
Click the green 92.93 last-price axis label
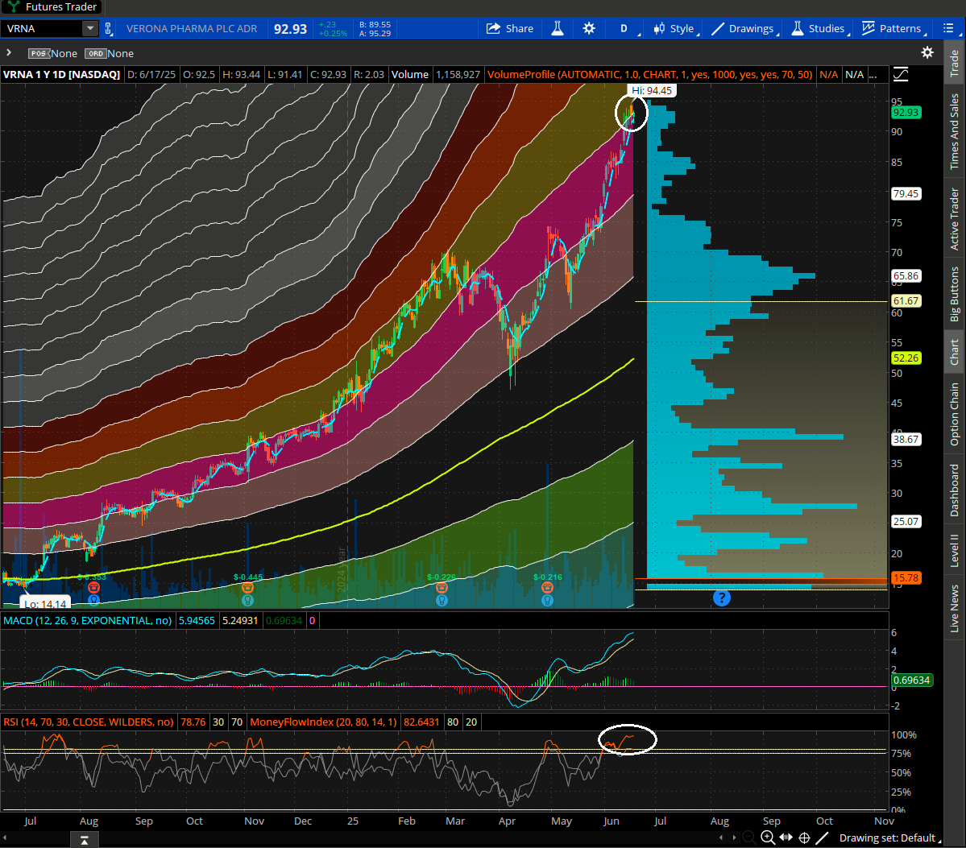[x=906, y=113]
